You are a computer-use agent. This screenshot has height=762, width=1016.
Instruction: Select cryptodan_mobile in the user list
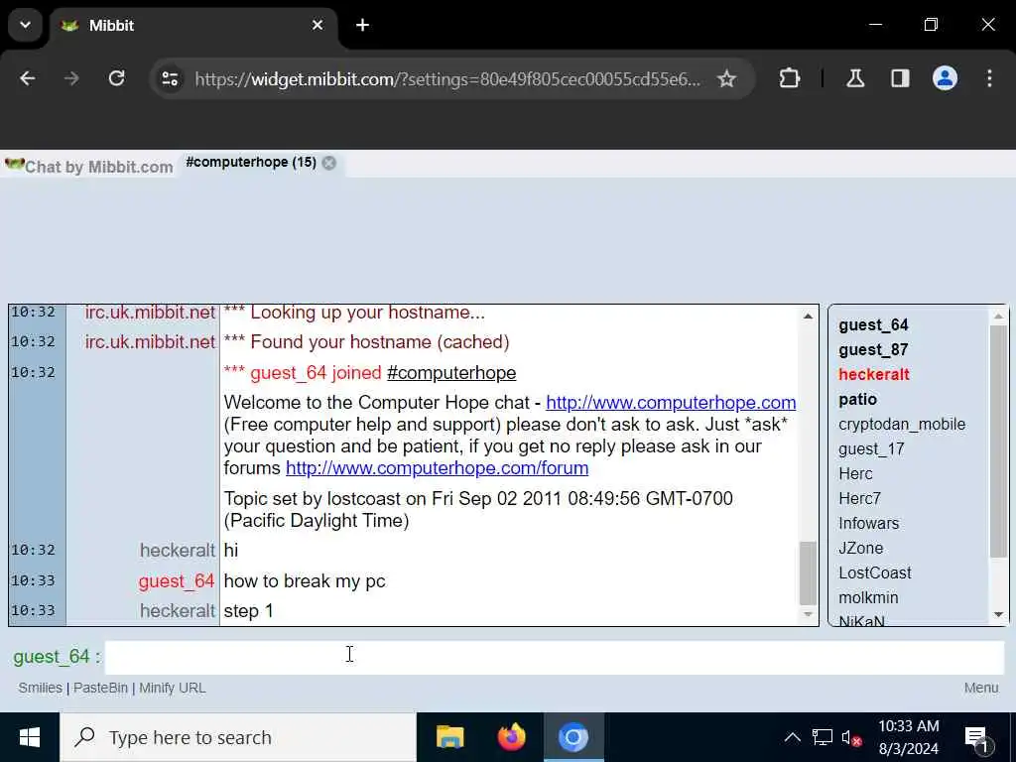[902, 424]
